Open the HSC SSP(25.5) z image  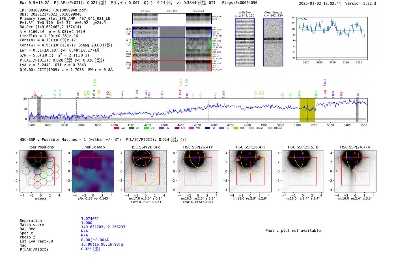tap(303, 171)
